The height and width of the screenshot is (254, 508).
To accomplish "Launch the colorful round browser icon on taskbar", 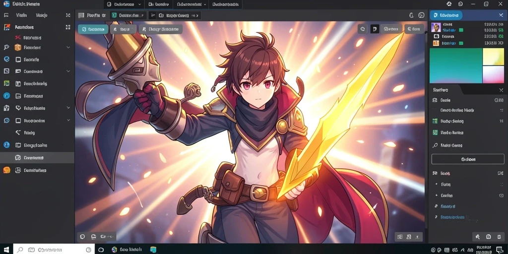I will [x=115, y=250].
